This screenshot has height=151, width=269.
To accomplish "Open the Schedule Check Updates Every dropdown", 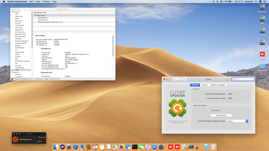I will [x=237, y=121].
